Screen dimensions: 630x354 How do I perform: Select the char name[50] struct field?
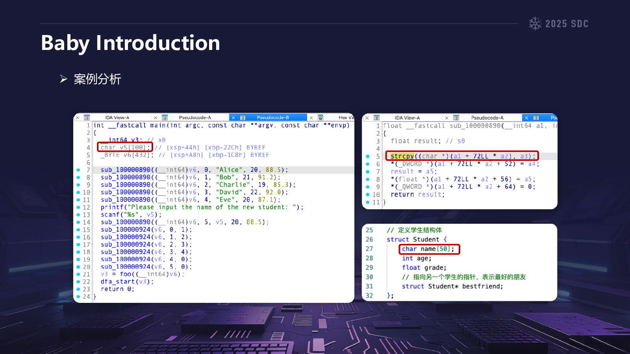pyautogui.click(x=428, y=249)
